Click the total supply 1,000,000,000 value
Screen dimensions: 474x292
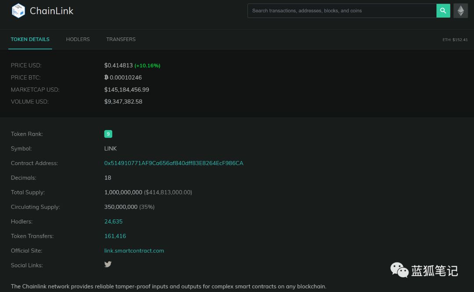[123, 192]
